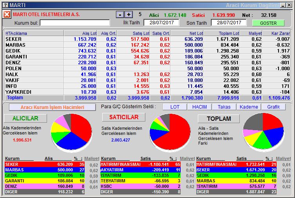Select the GARANTI row in the table
The width and height of the screenshot is (295, 198).
click(x=147, y=56)
